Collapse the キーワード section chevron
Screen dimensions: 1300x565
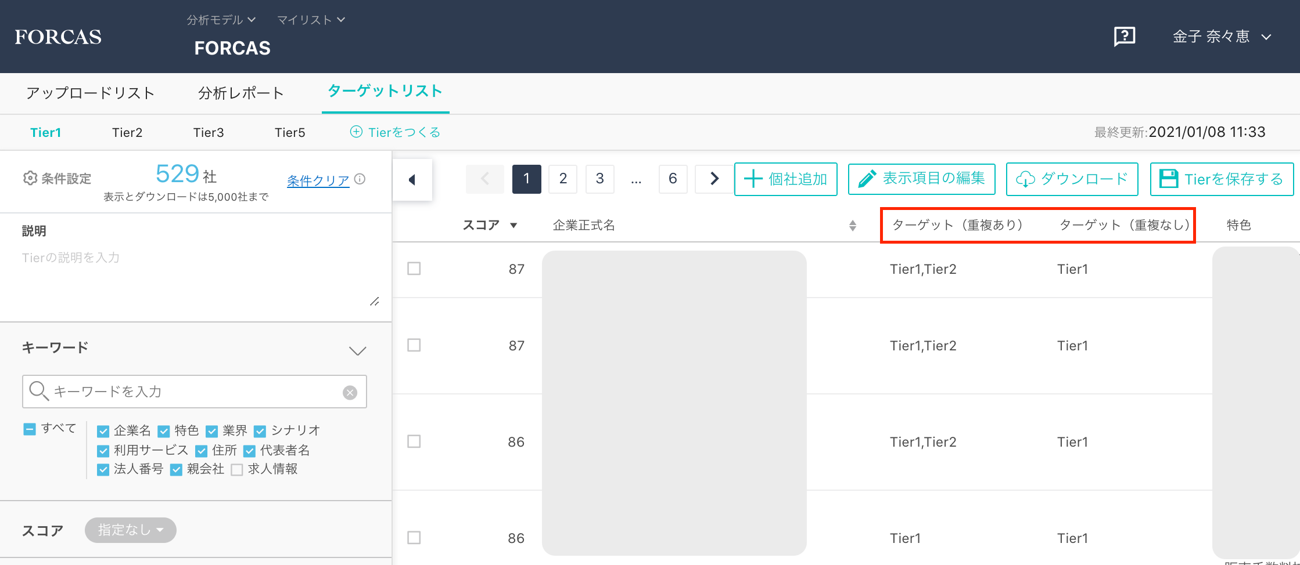(357, 350)
